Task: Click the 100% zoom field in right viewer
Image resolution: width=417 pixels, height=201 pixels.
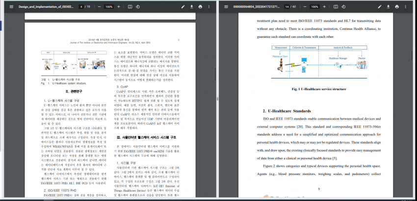Action: tap(314, 7)
